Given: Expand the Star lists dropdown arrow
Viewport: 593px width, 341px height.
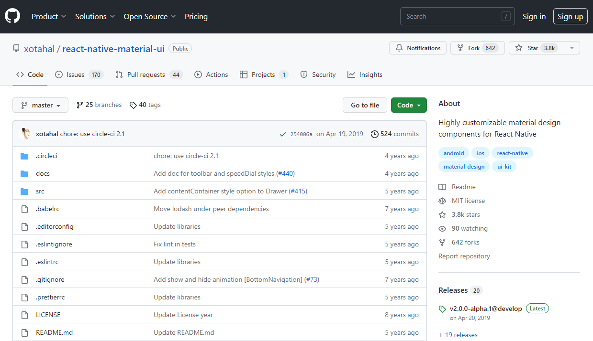Looking at the screenshot, I should pyautogui.click(x=571, y=48).
